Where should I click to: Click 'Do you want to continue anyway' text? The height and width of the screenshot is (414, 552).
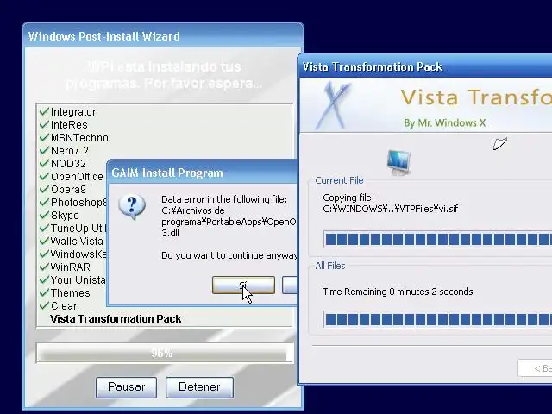[229, 255]
